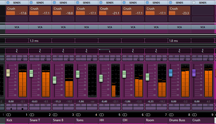Click stereo config icon on Room

tap(148, 115)
